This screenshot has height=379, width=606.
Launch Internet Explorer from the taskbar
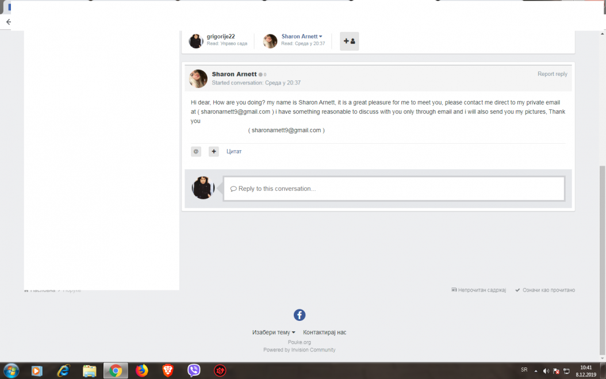click(x=63, y=370)
